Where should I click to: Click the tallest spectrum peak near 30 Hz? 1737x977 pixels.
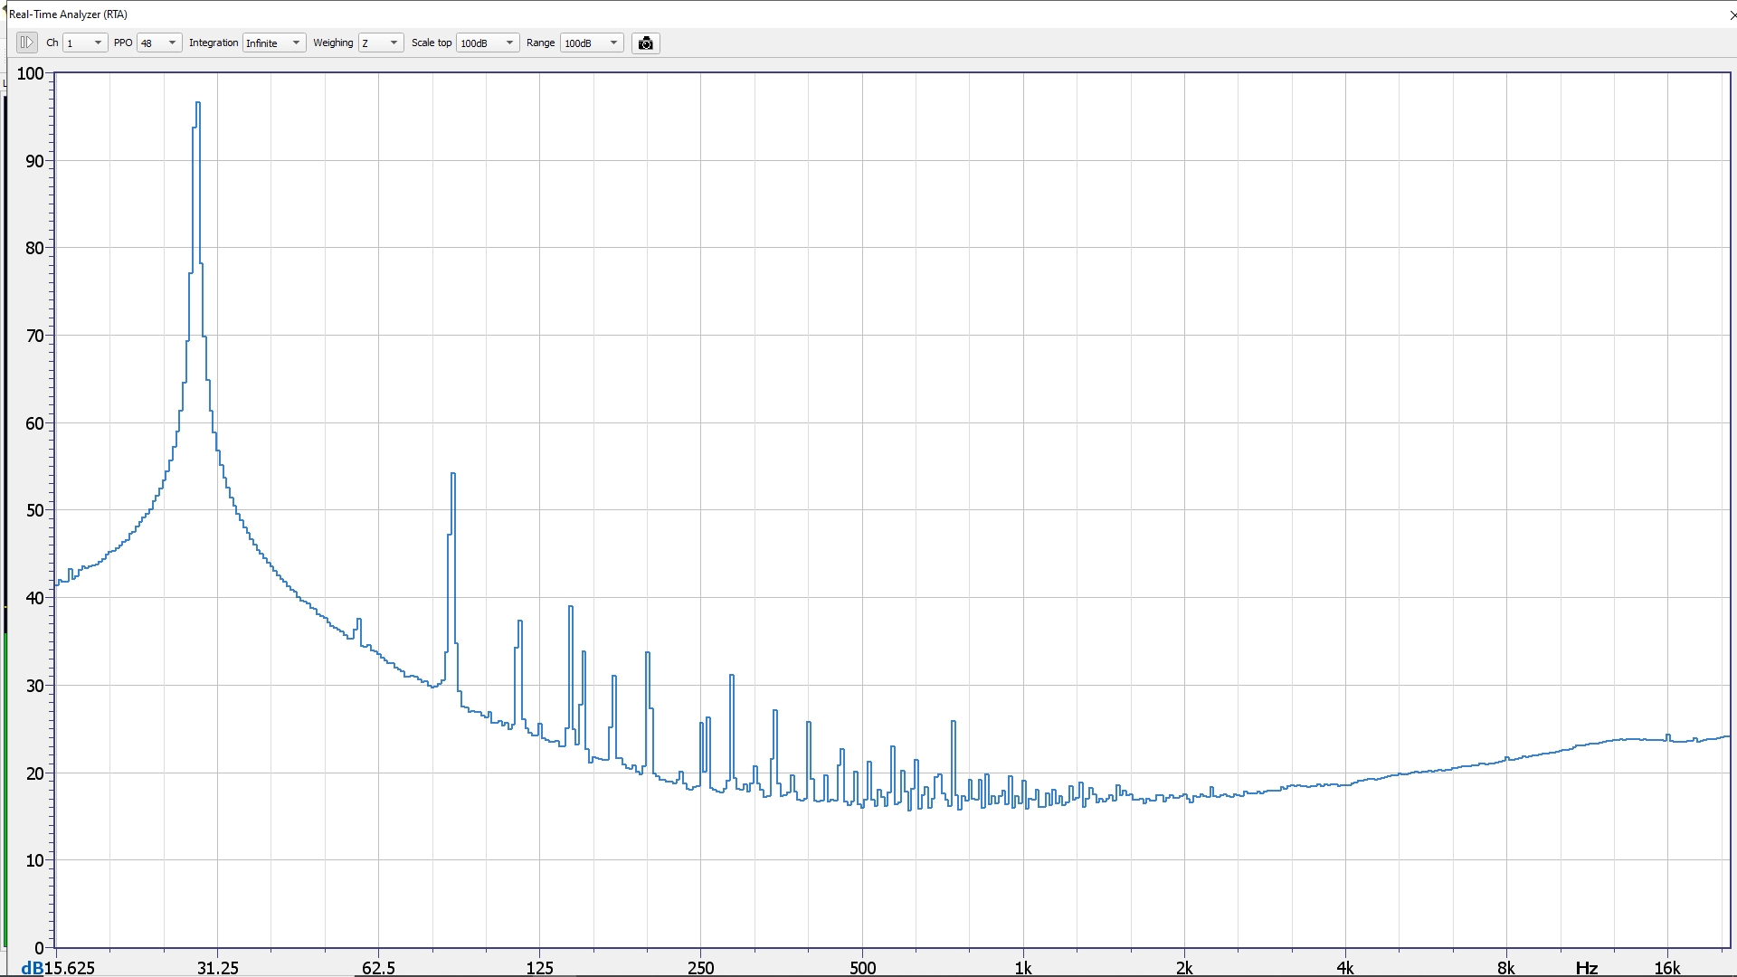click(197, 103)
